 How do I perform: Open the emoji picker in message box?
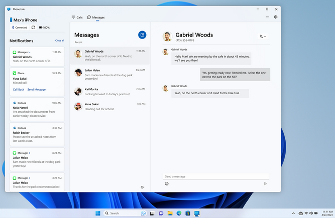coord(167,183)
